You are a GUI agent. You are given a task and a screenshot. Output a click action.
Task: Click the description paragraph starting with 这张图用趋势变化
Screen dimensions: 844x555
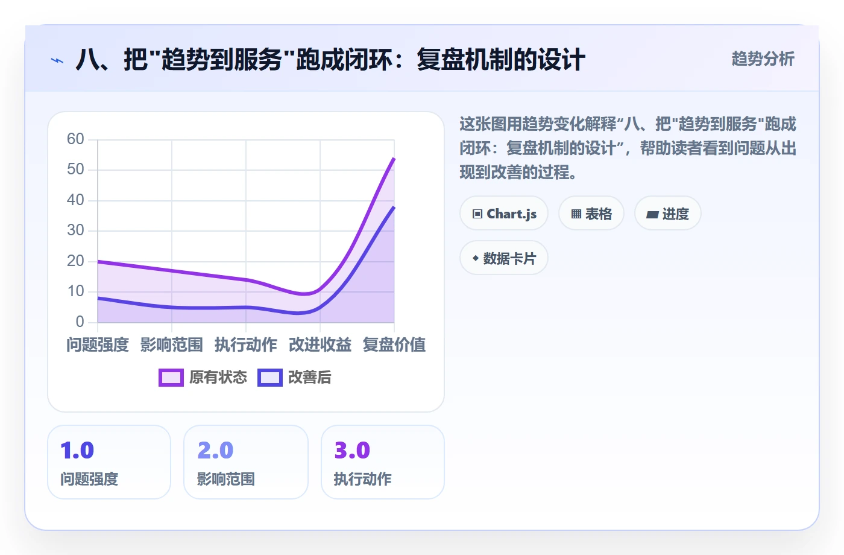tap(628, 148)
